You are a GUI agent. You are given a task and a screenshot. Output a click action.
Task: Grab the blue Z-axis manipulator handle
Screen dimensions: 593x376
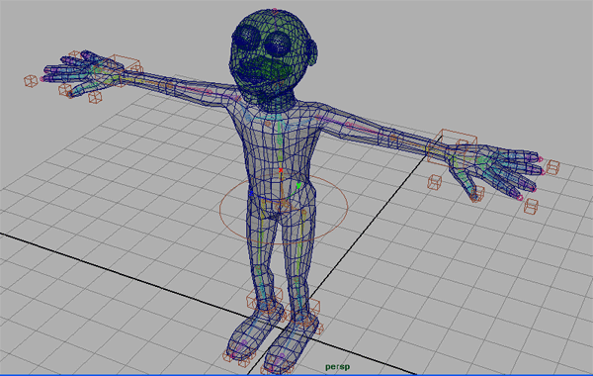click(251, 193)
